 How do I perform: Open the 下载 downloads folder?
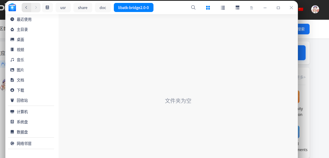pyautogui.click(x=20, y=90)
